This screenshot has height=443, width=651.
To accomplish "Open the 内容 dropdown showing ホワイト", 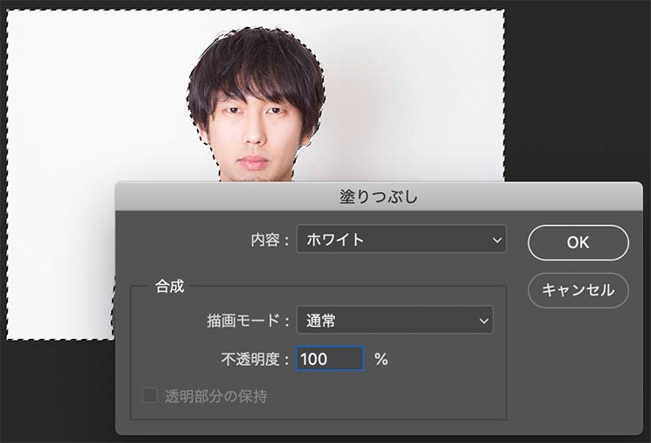I will (402, 240).
